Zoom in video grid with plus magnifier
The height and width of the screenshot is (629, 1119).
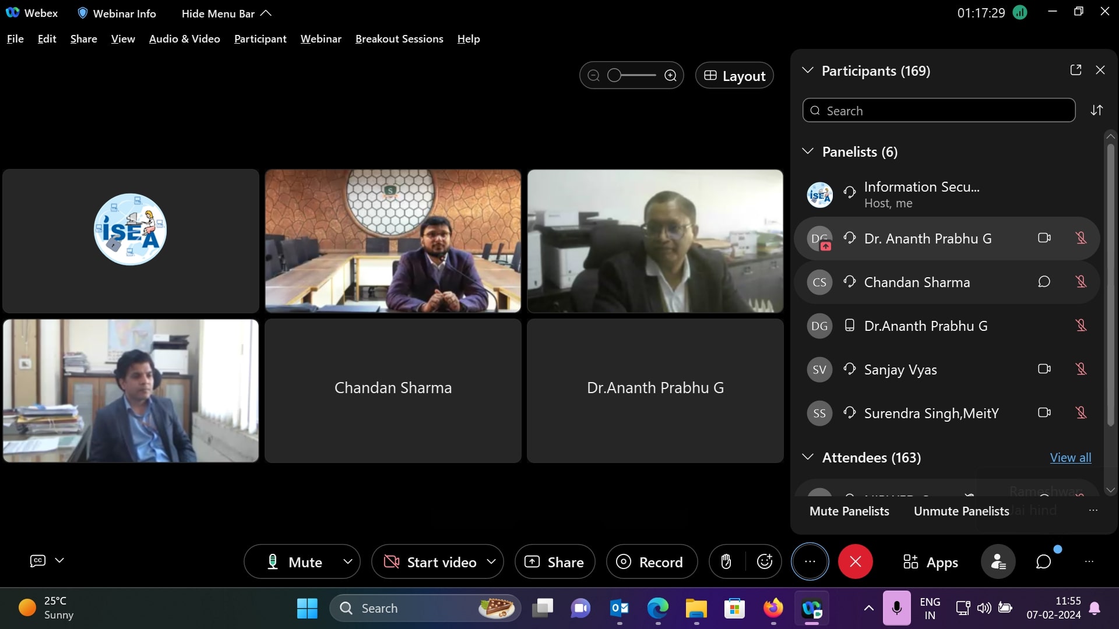[671, 76]
